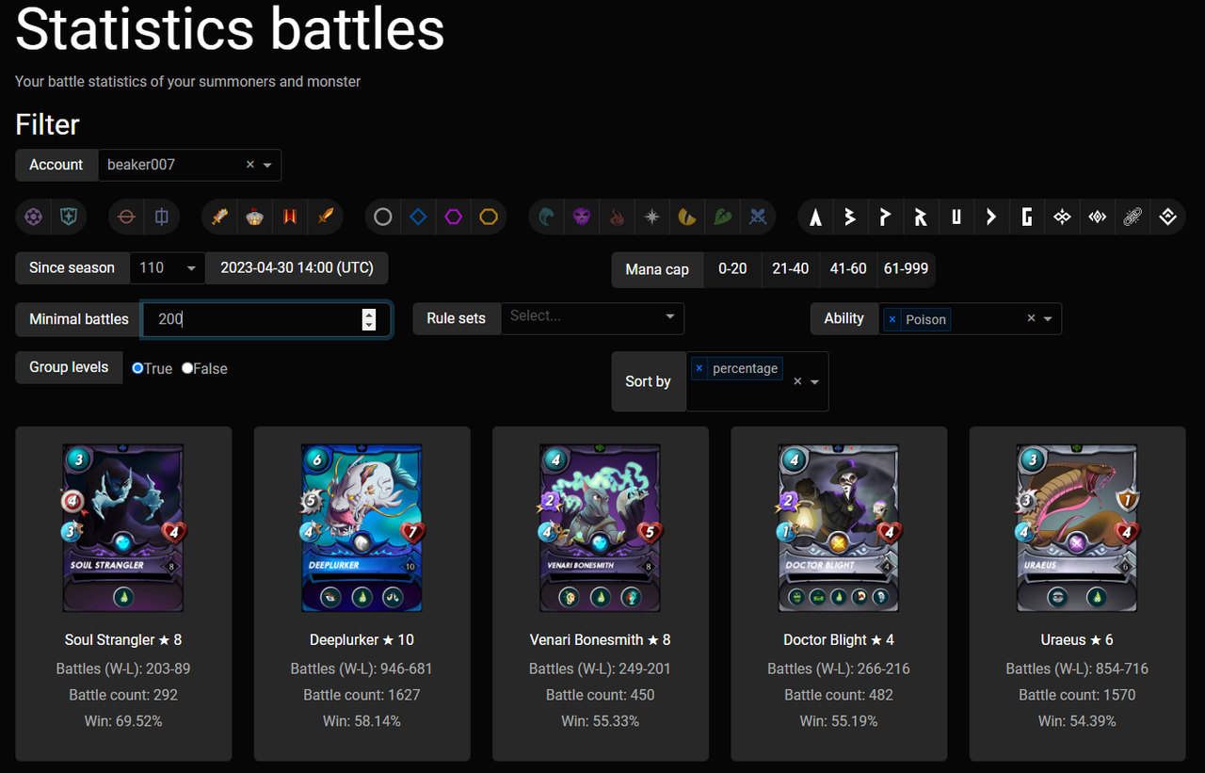Image resolution: width=1205 pixels, height=773 pixels.
Task: Filter by epic rarity purple hexagon
Action: tap(454, 217)
